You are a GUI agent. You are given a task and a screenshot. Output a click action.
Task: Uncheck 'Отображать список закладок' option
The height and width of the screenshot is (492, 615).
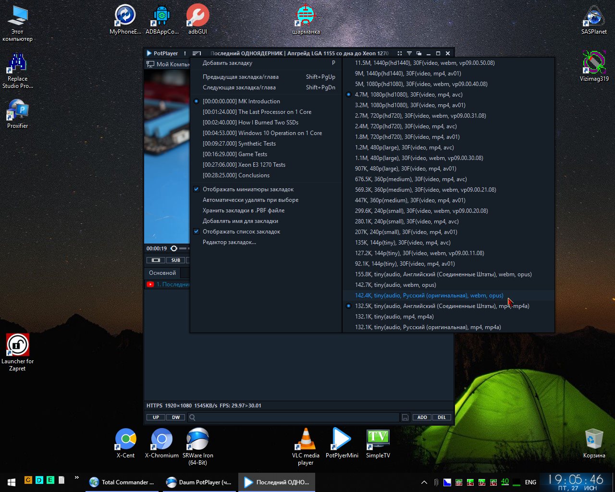tap(197, 232)
